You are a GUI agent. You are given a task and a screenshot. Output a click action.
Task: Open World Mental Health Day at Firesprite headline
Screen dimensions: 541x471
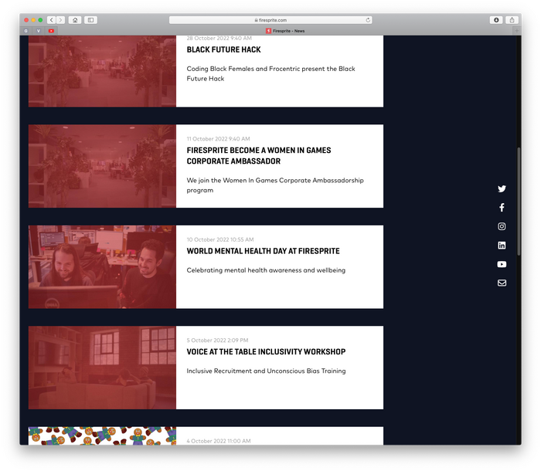263,251
